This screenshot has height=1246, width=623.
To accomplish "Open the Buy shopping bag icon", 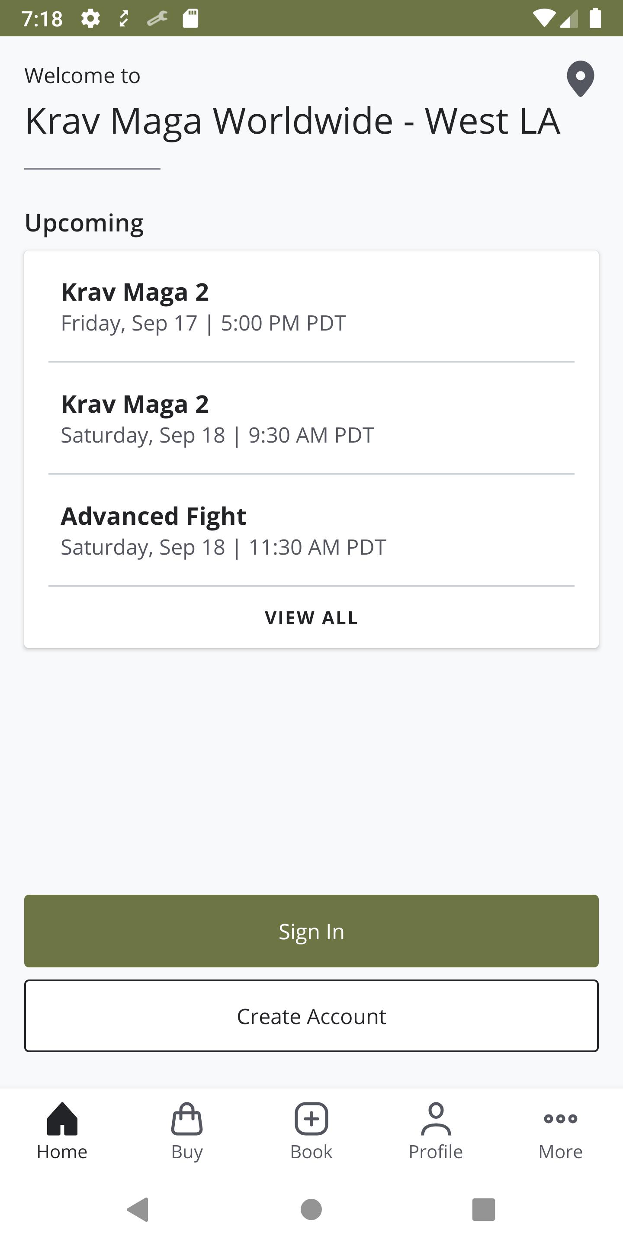I will pos(187,1119).
